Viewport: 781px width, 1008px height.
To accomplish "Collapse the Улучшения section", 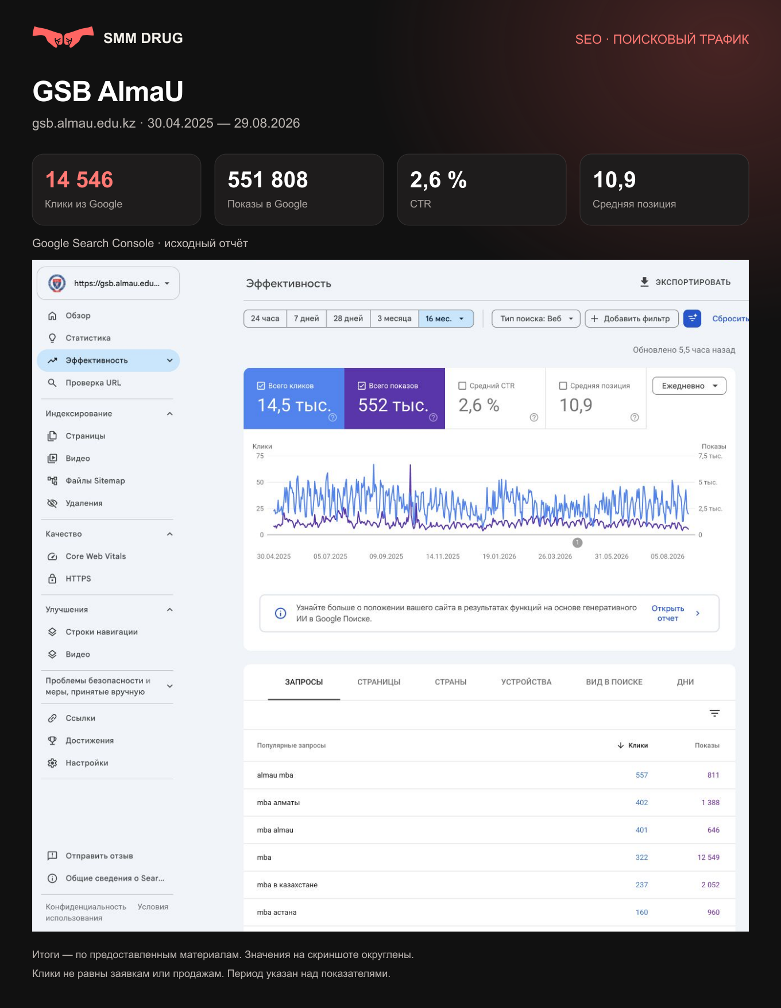I will tap(169, 610).
